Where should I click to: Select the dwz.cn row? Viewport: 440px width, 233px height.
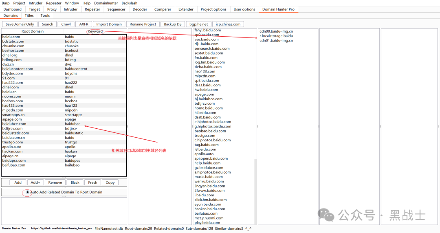click(x=64, y=64)
